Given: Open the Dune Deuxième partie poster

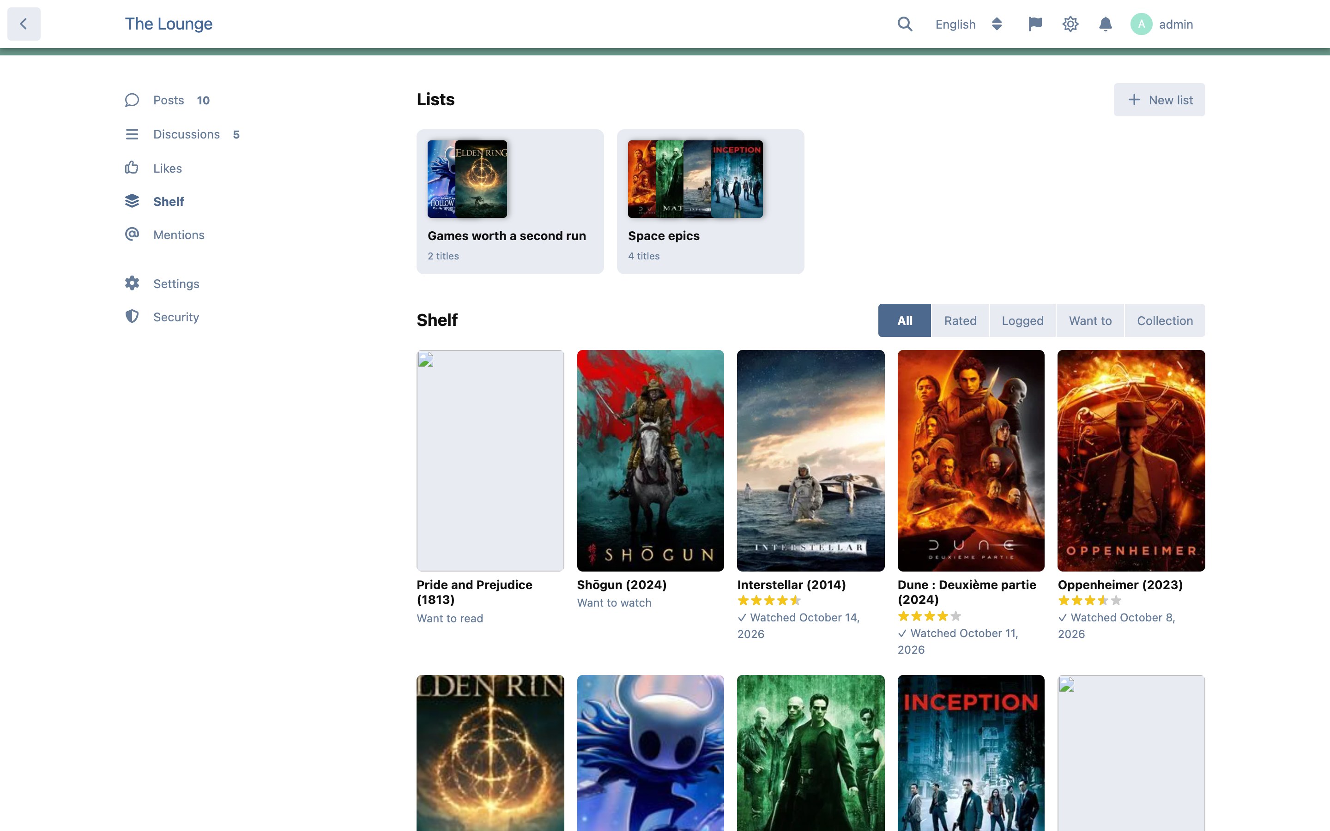Looking at the screenshot, I should point(971,461).
